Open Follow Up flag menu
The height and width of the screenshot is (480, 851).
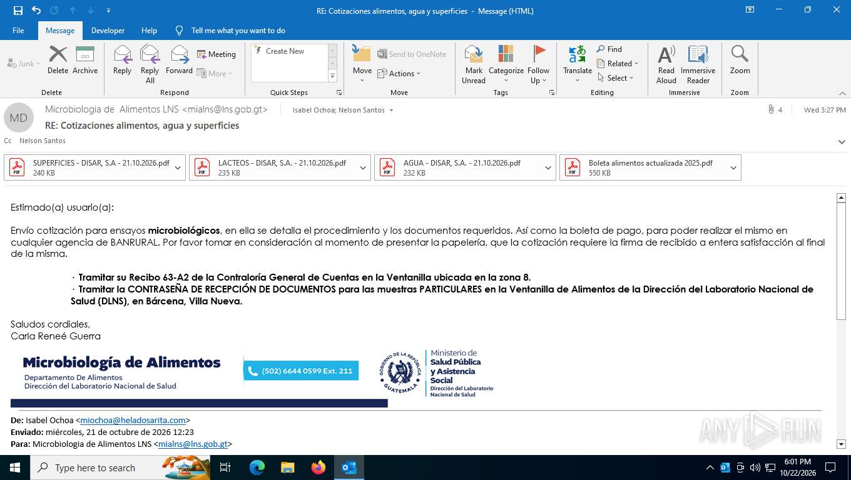coord(538,64)
